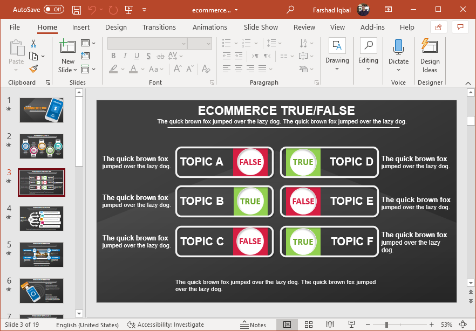The height and width of the screenshot is (331, 476).
Task: Start Slide Show from status bar icon
Action: click(351, 325)
